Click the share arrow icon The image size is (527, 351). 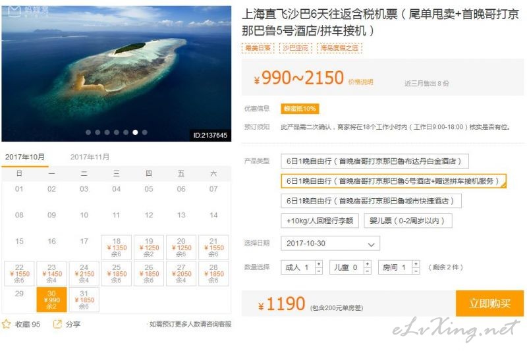57,324
